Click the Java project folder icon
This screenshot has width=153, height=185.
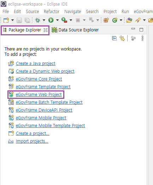[11, 63]
